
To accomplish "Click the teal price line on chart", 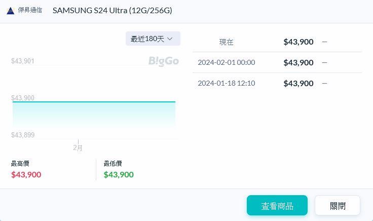I will [94, 102].
